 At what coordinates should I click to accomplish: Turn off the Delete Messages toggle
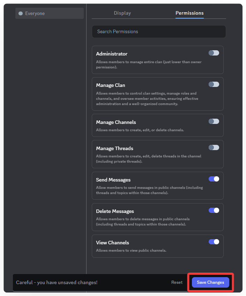coord(214,210)
